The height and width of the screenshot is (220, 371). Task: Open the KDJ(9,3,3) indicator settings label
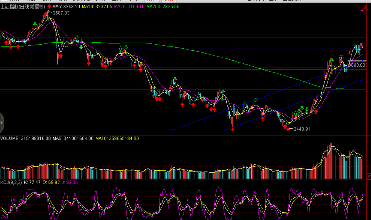11,182
